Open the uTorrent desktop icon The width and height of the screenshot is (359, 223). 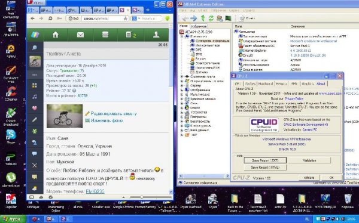pyautogui.click(x=11, y=180)
